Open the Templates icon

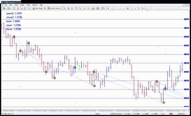[x=102, y=8]
